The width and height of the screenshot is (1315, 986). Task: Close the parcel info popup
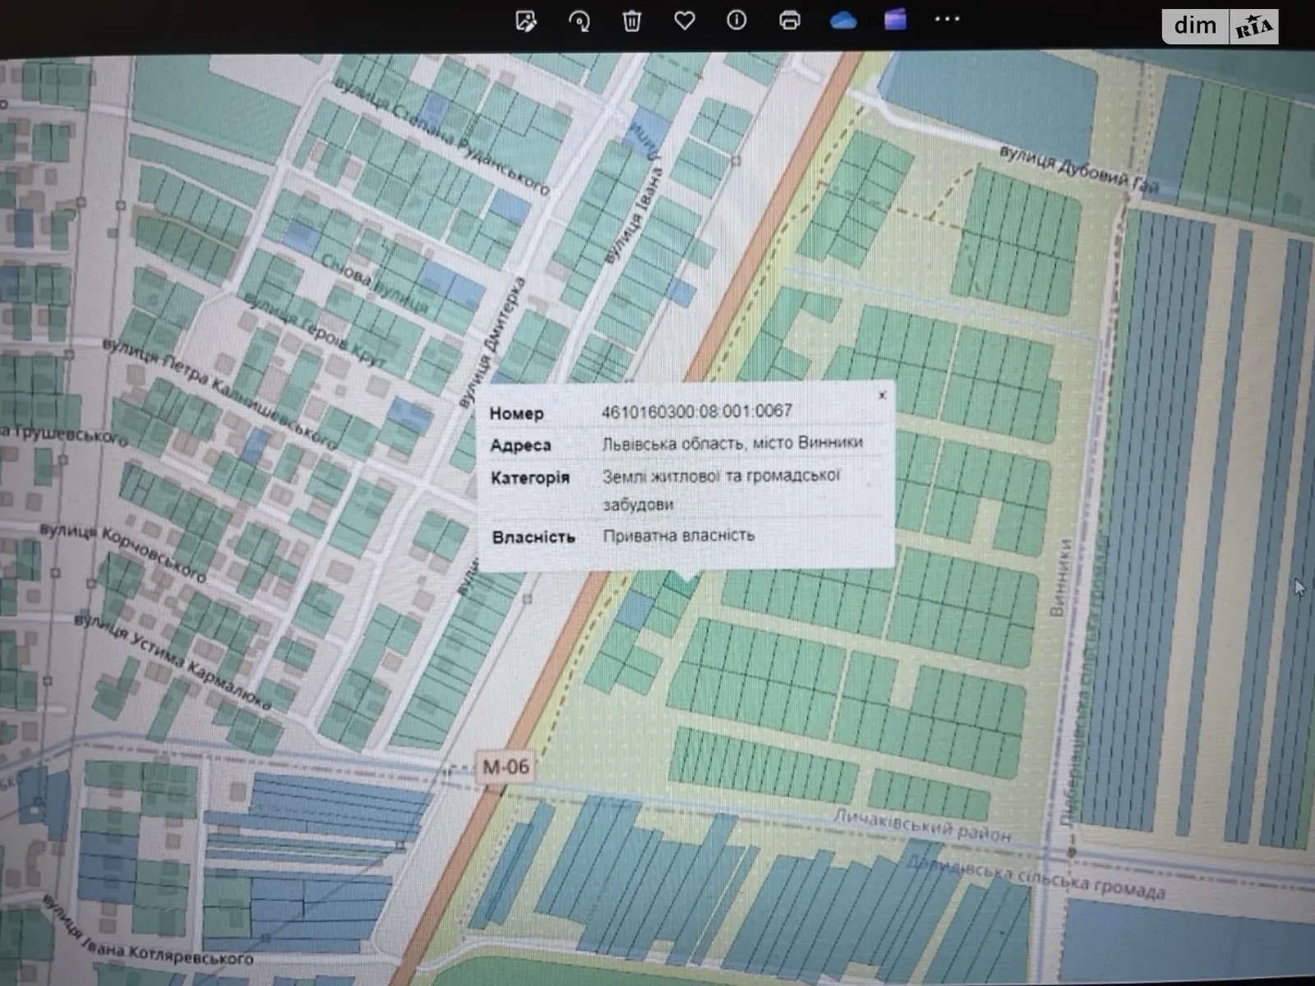882,395
